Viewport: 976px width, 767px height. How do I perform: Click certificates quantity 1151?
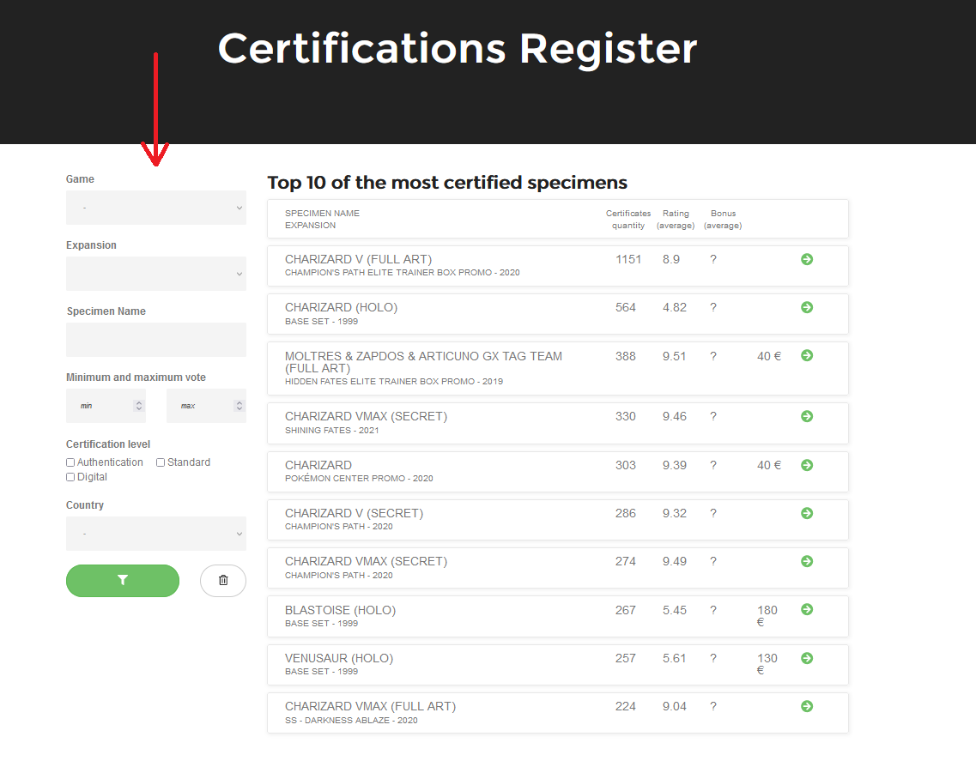(628, 259)
